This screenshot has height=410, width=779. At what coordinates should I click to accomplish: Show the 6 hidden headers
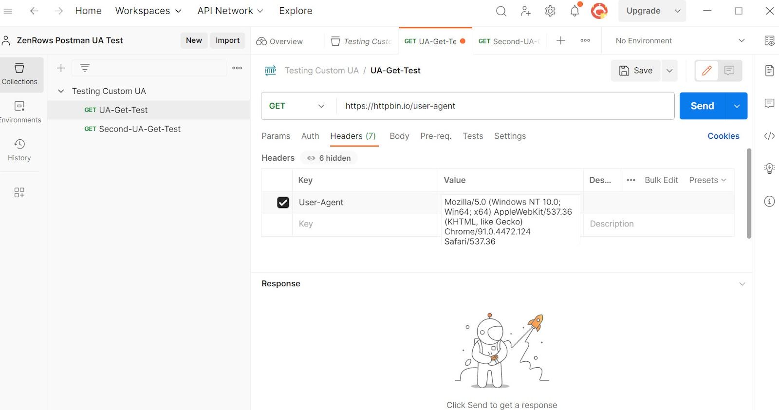pos(329,158)
